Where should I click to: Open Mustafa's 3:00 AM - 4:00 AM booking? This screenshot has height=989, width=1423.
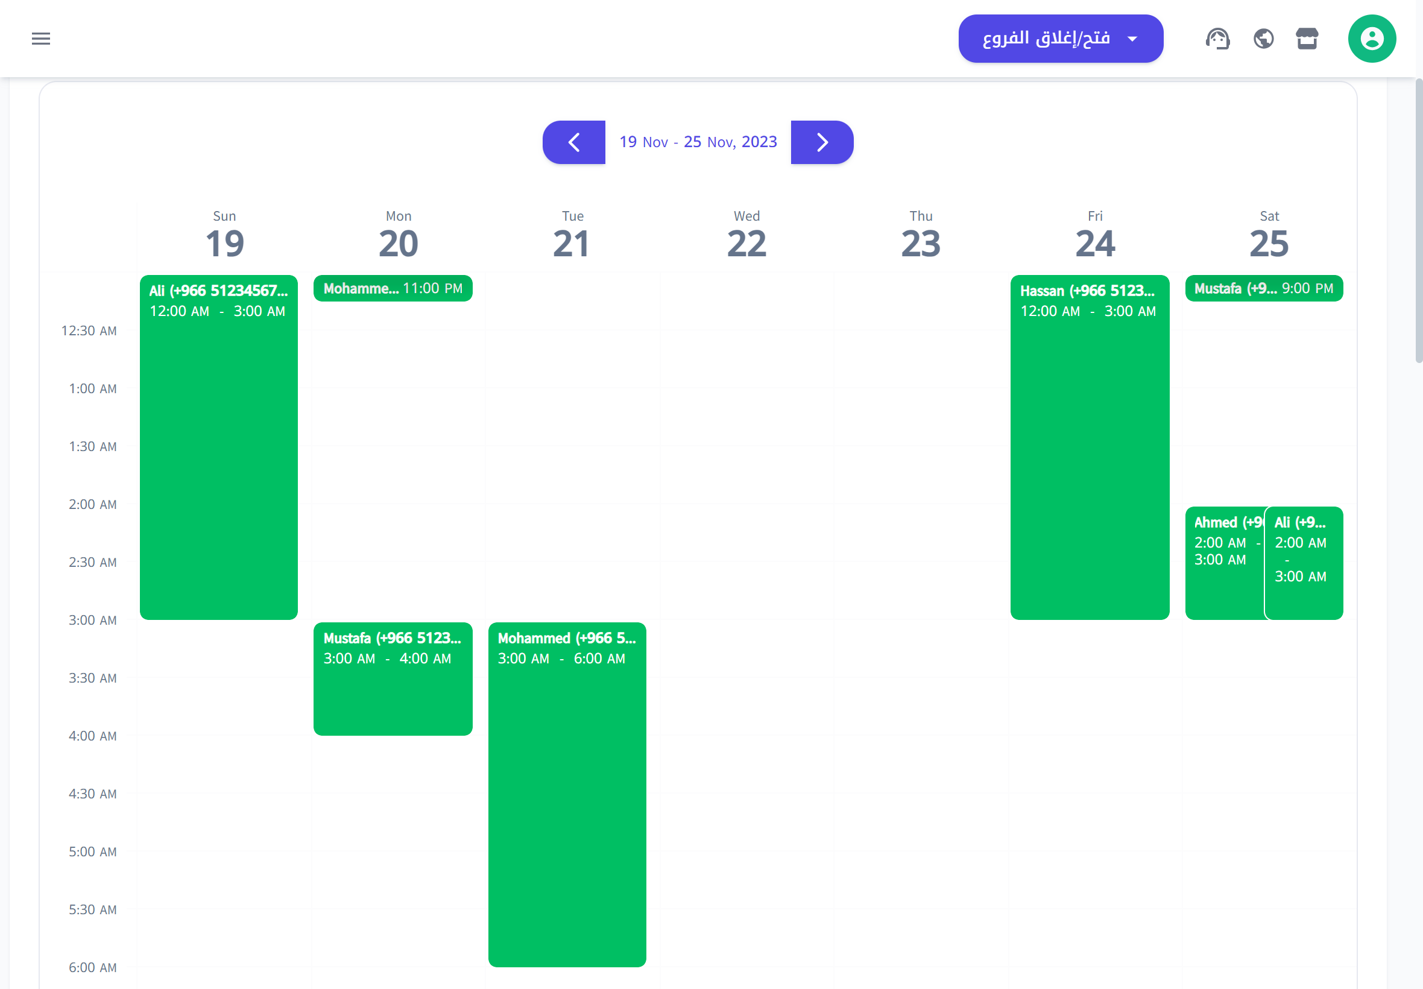pyautogui.click(x=393, y=678)
